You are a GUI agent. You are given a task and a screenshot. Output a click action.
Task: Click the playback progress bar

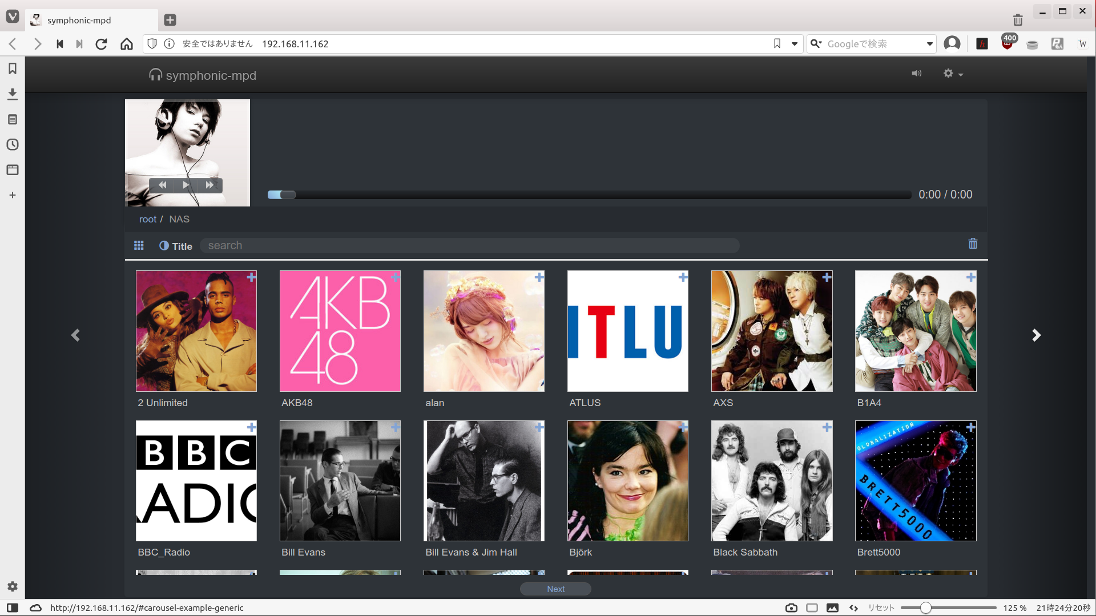(589, 195)
